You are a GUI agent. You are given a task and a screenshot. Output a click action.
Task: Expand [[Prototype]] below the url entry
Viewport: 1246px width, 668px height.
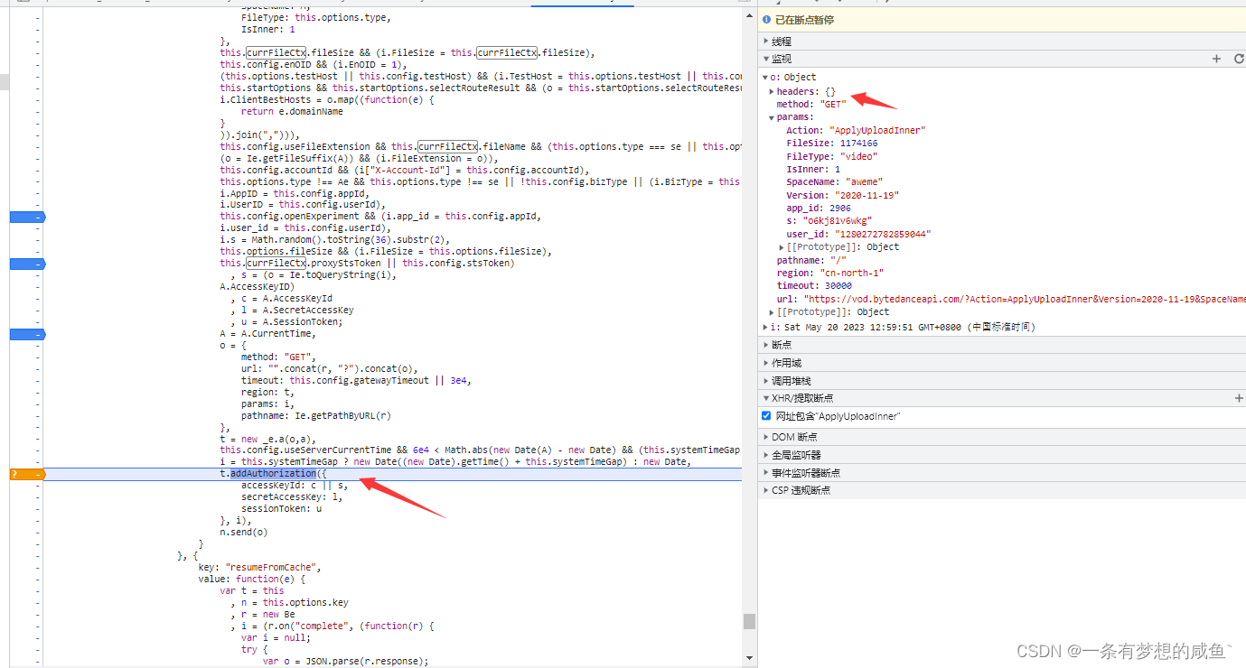[772, 312]
